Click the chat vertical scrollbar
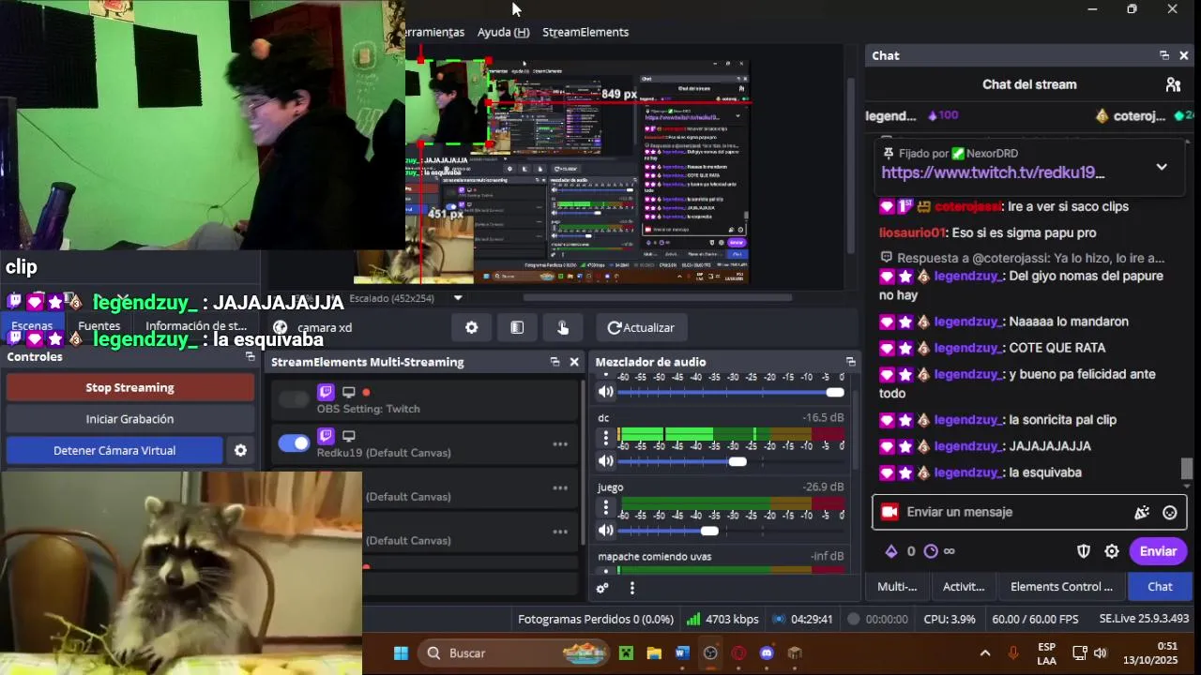The height and width of the screenshot is (675, 1201). click(1187, 471)
